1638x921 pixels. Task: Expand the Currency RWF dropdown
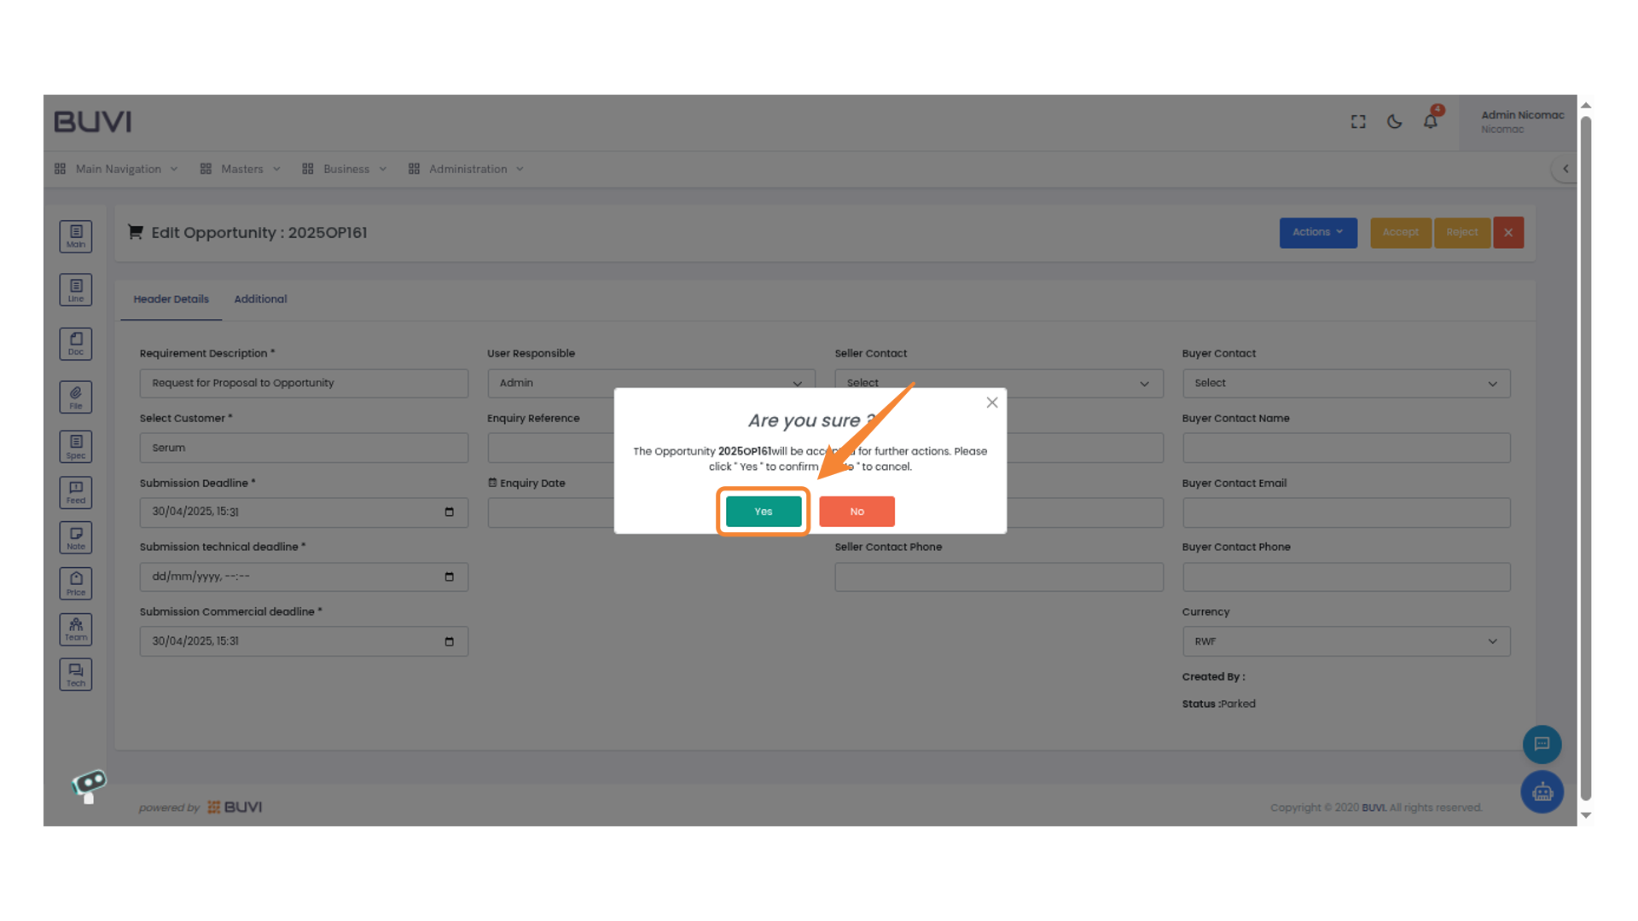point(1345,641)
